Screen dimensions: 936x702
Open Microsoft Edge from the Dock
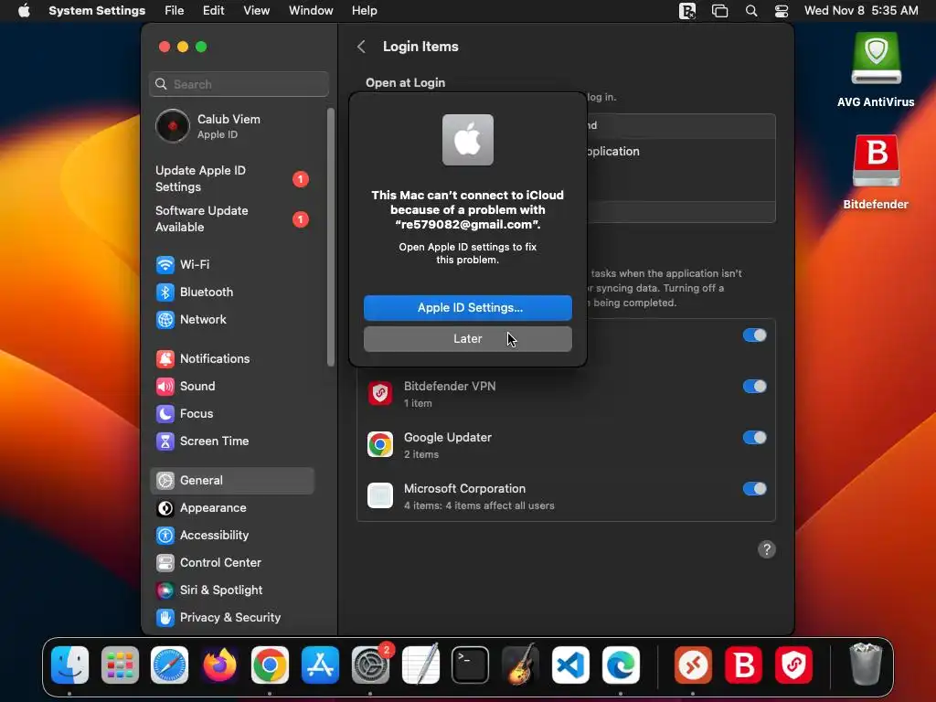tap(621, 665)
